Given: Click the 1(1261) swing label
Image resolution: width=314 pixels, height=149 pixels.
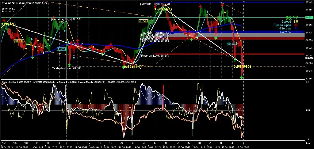Looking at the screenshot, I should (8, 24).
